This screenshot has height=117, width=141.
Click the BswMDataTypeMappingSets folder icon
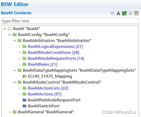click(x=19, y=70)
